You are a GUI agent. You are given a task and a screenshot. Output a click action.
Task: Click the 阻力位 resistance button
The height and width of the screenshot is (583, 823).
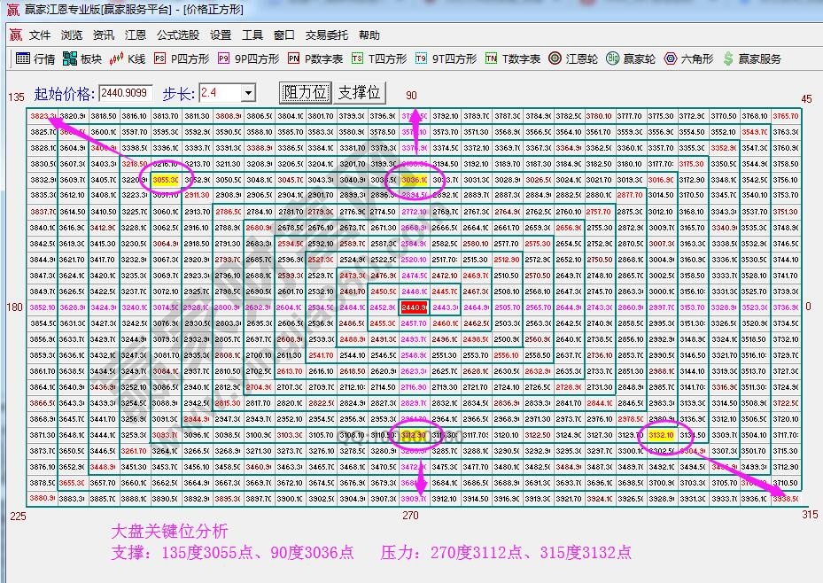(305, 92)
